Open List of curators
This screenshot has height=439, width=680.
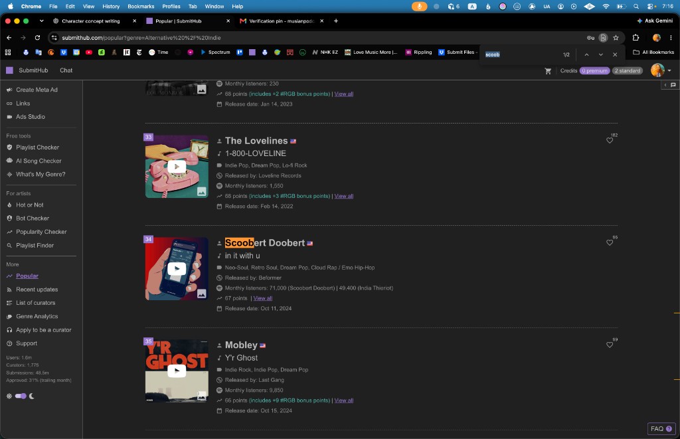(x=36, y=303)
